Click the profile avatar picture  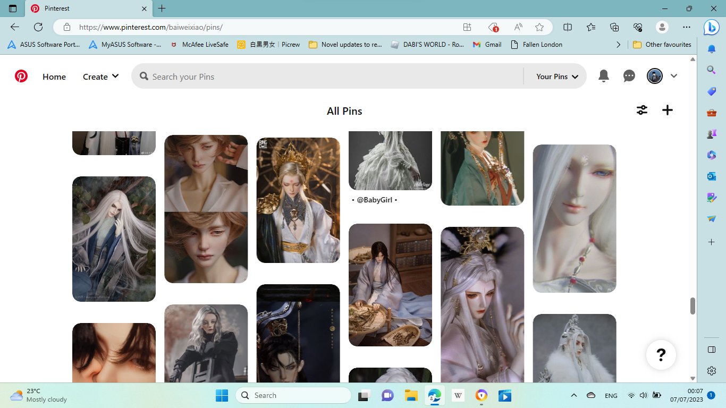click(654, 76)
